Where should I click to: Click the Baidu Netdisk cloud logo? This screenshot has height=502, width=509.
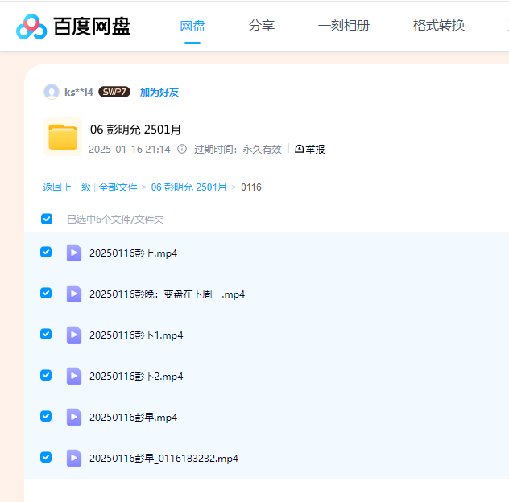(x=31, y=27)
